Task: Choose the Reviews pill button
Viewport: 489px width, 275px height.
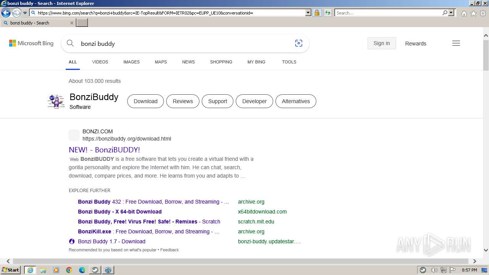Action: coord(183,101)
